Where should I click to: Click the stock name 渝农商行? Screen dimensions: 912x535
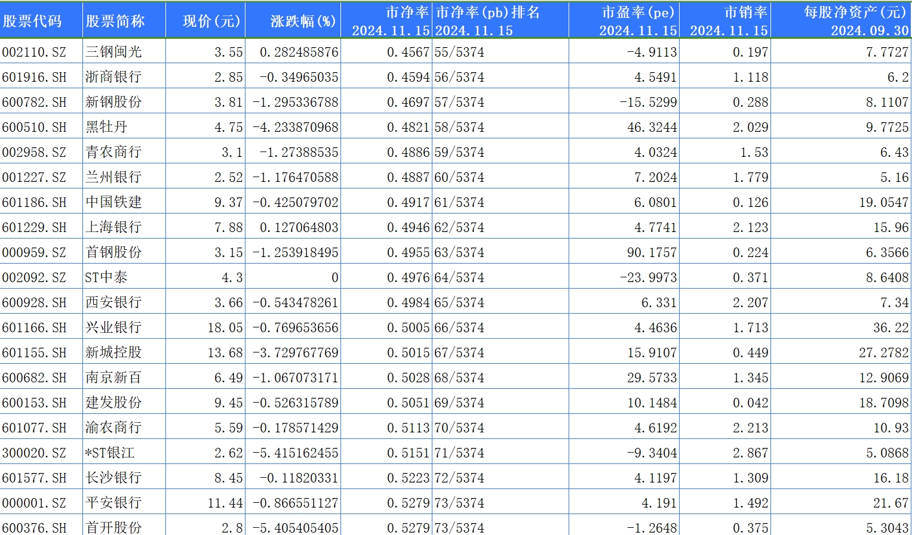pos(113,428)
